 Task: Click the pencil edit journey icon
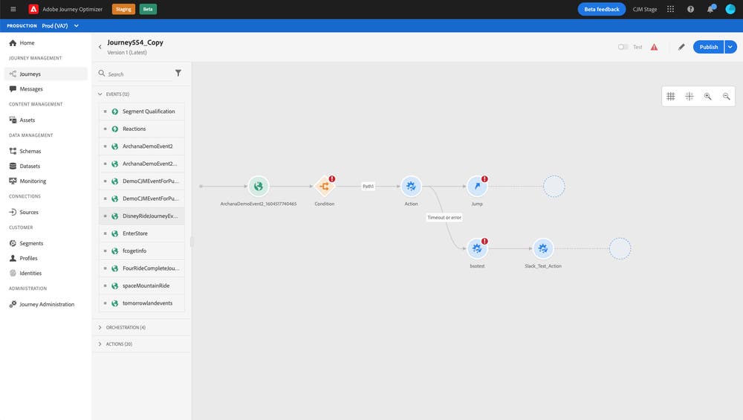[x=681, y=47]
